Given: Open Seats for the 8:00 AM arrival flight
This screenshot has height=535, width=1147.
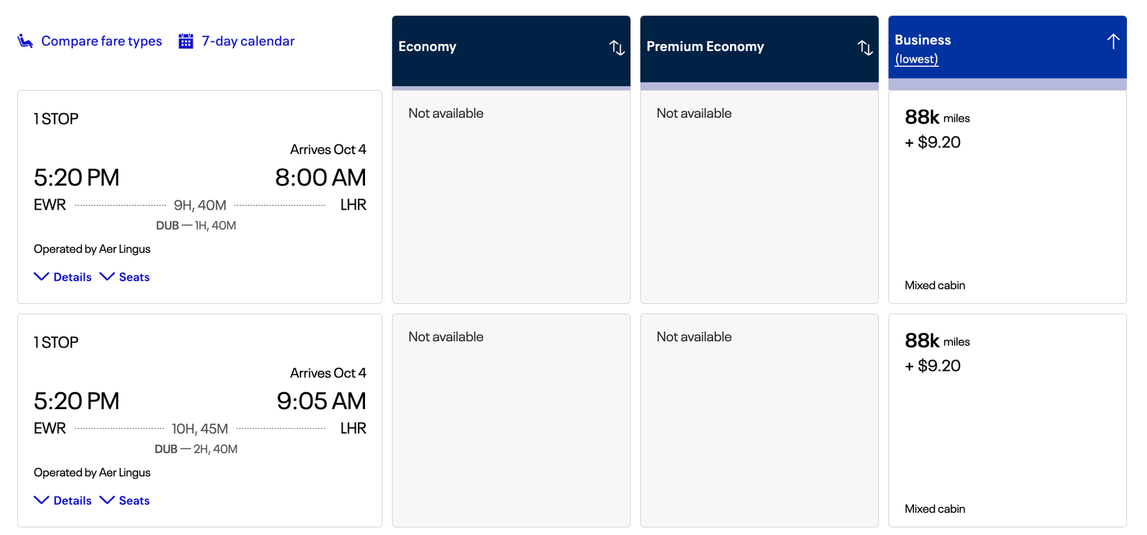Looking at the screenshot, I should (x=124, y=276).
